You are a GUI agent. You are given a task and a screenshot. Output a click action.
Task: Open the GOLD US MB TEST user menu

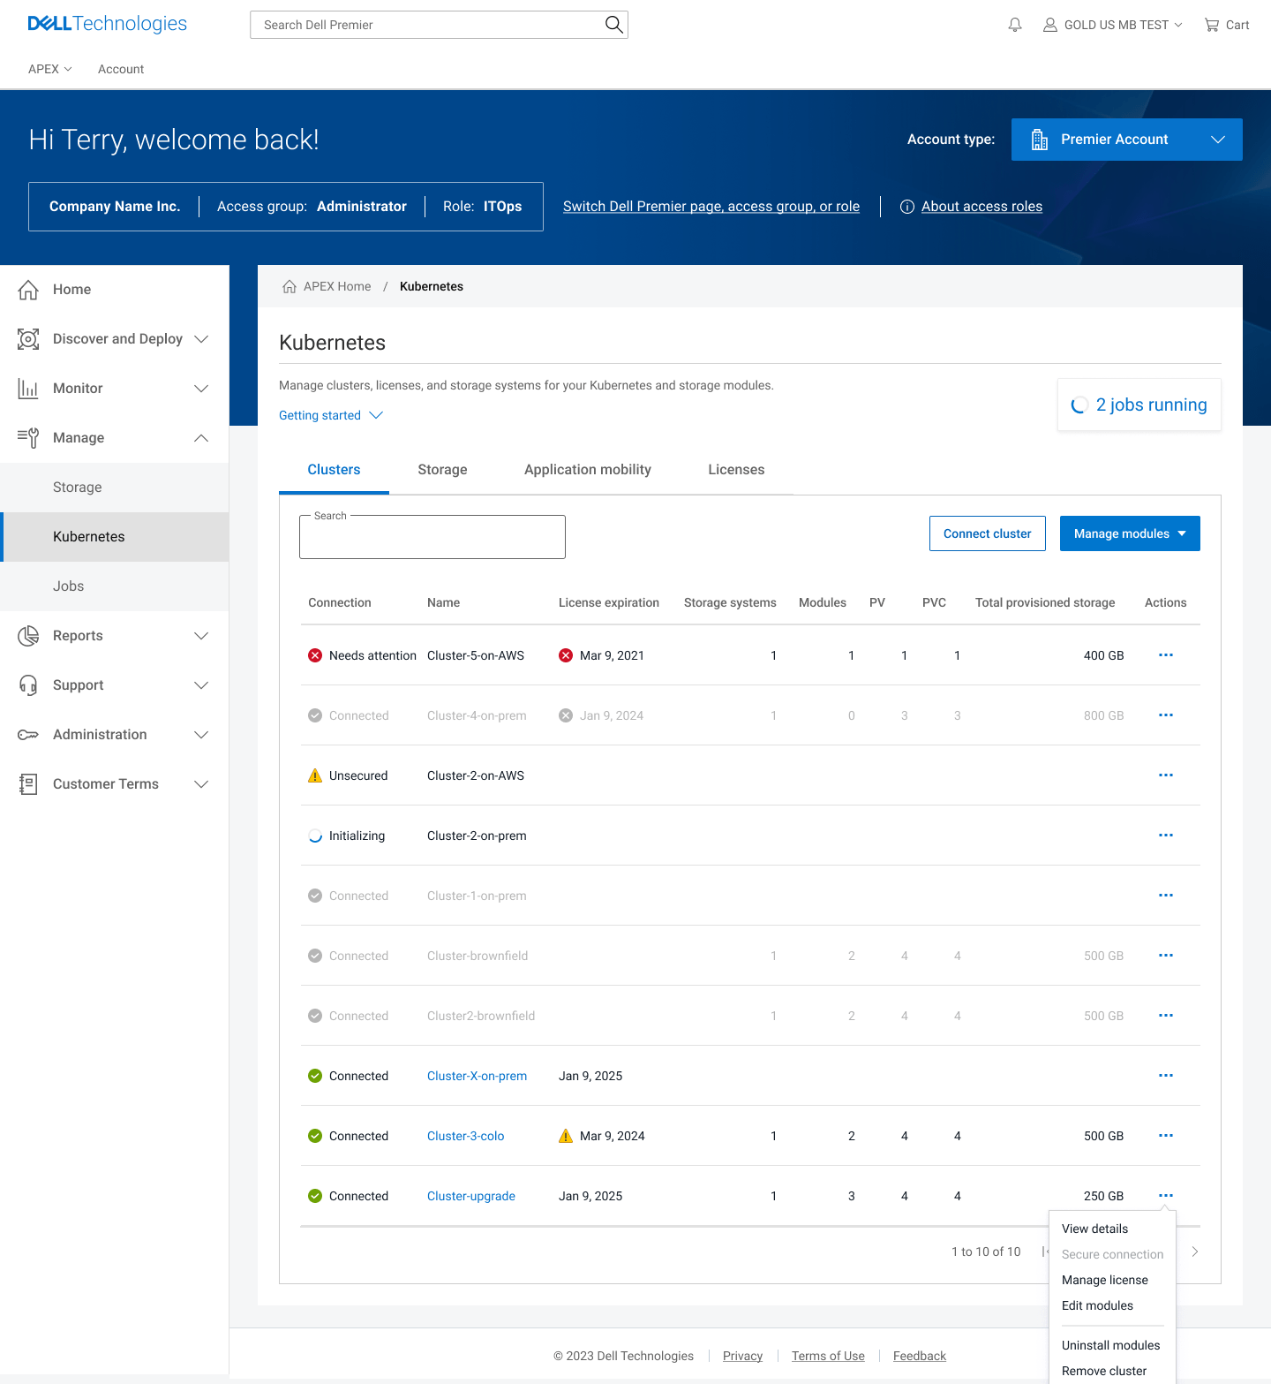(x=1113, y=25)
